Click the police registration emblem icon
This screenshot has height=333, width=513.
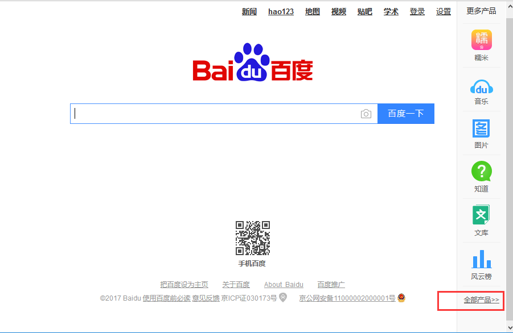(x=401, y=297)
